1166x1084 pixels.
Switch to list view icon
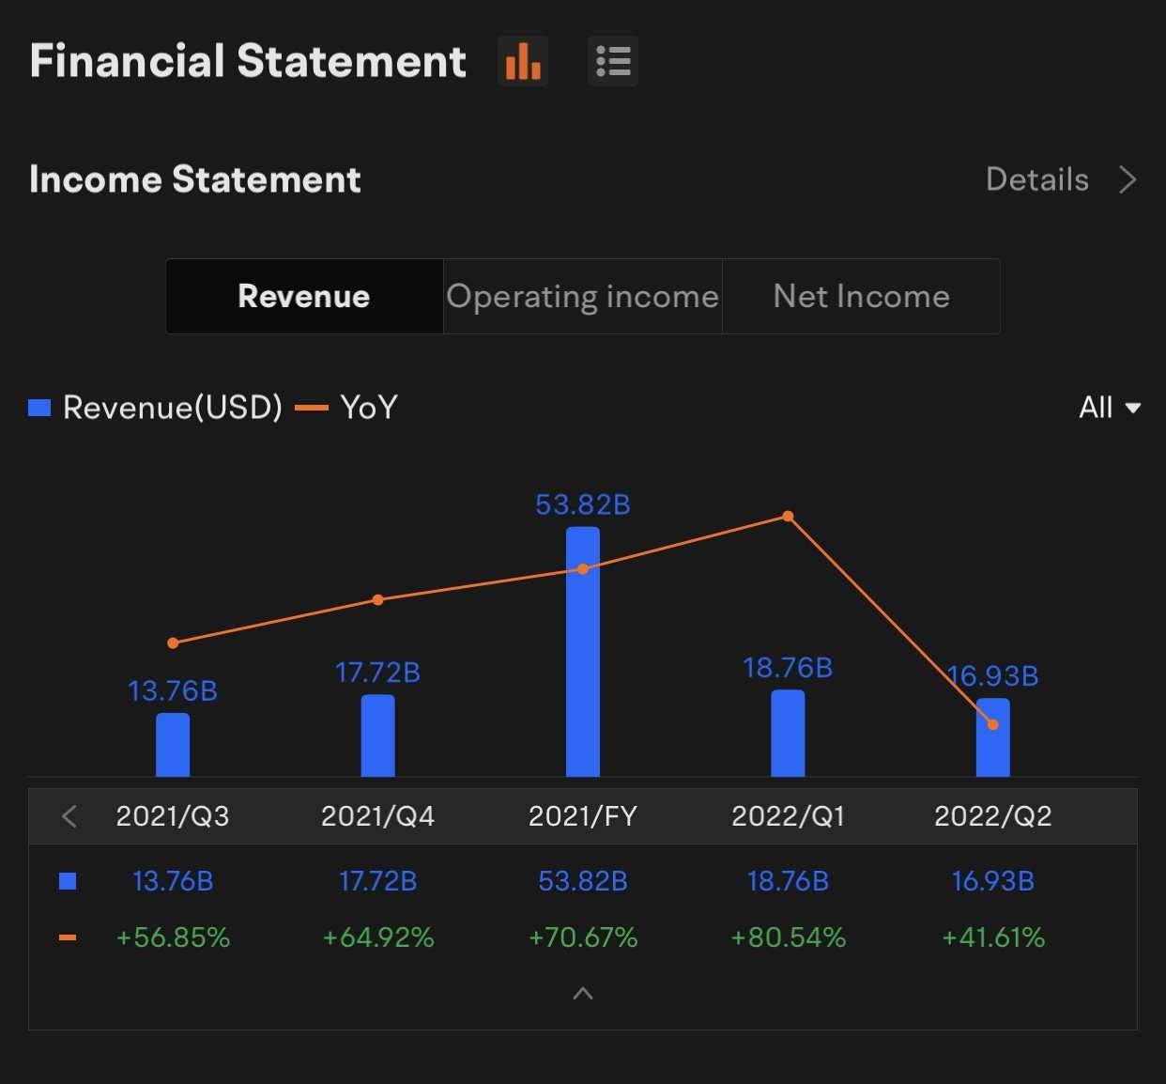point(613,61)
